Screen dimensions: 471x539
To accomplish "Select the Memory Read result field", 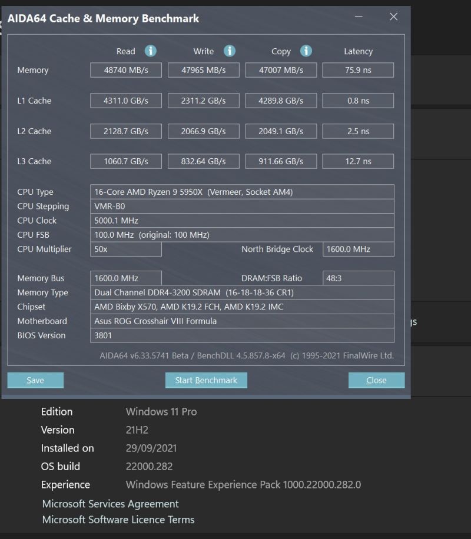I will click(x=125, y=69).
